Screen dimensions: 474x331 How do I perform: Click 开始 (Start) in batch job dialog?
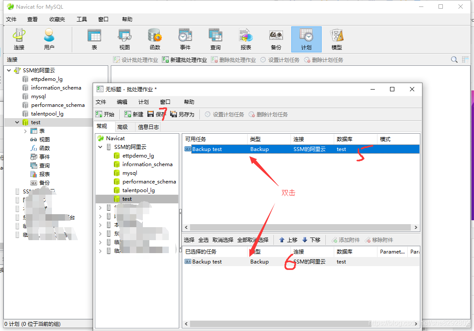105,114
